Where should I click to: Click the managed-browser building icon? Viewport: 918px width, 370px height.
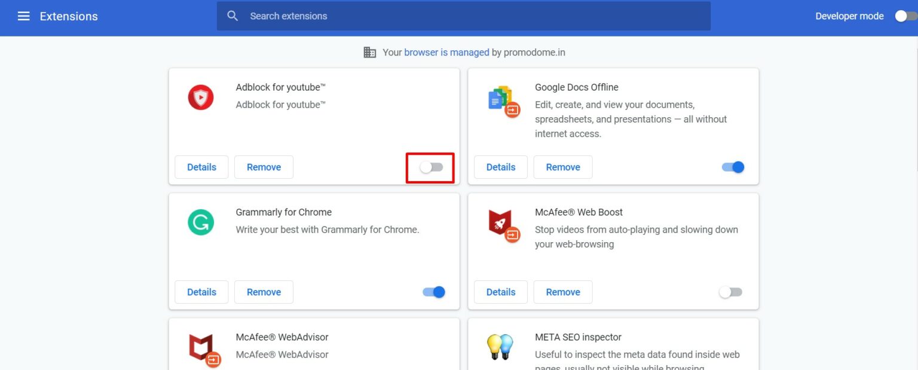pyautogui.click(x=371, y=52)
